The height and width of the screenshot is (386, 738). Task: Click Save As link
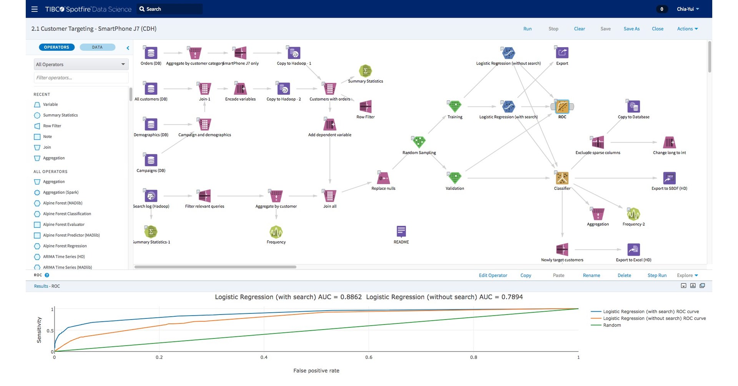click(632, 29)
